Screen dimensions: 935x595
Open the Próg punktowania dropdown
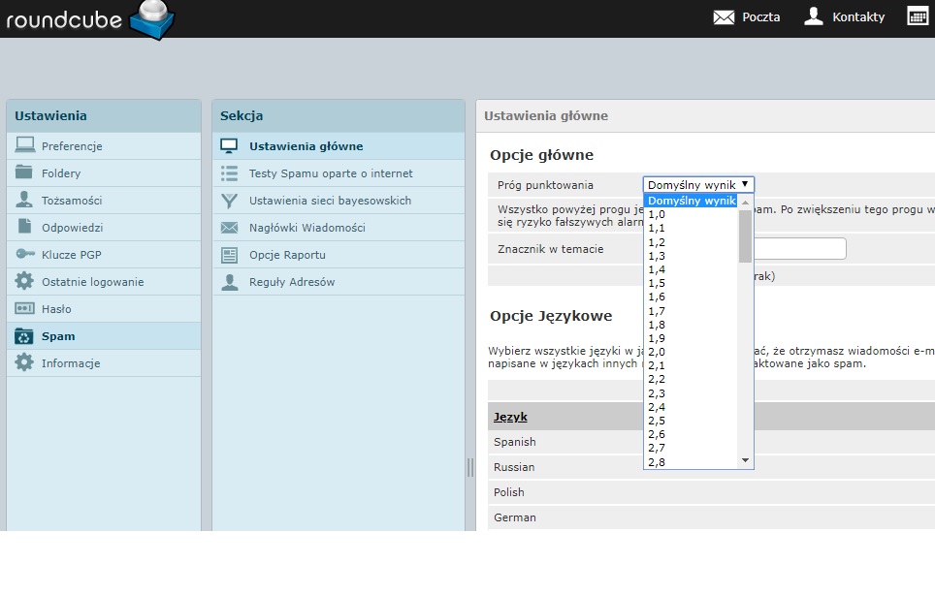click(x=698, y=184)
